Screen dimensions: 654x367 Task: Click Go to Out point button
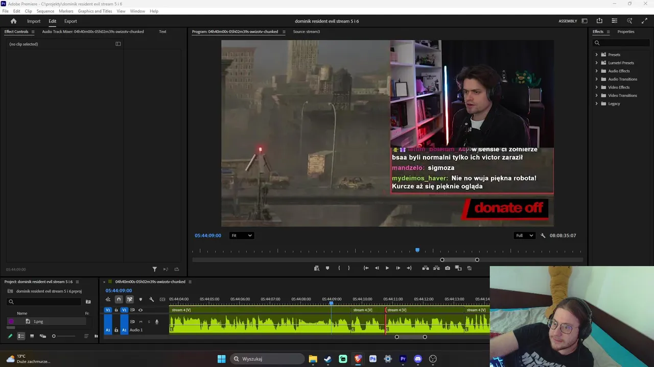409,268
